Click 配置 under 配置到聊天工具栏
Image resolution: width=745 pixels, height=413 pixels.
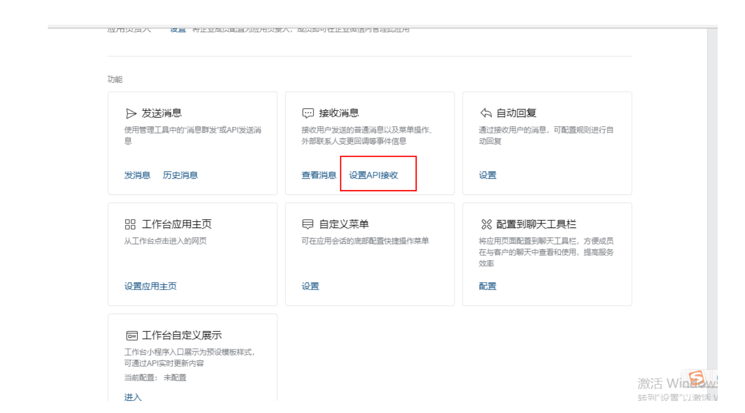point(488,286)
